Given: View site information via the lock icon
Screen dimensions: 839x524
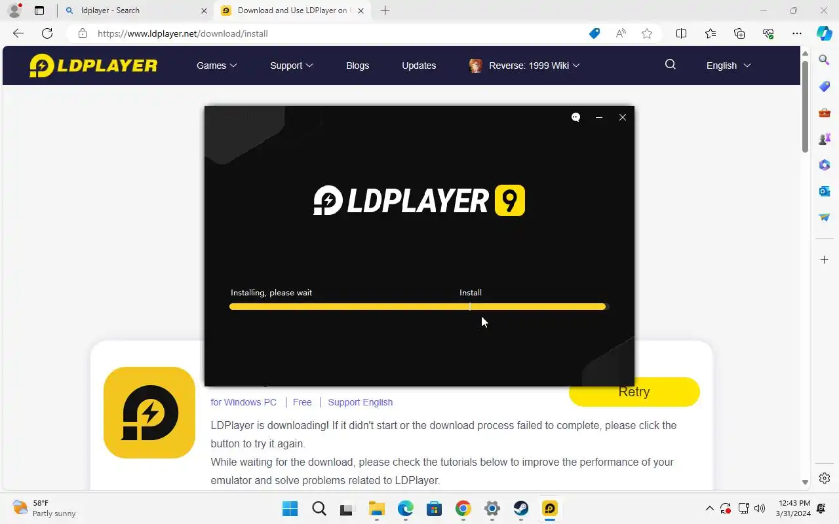Looking at the screenshot, I should [x=82, y=33].
